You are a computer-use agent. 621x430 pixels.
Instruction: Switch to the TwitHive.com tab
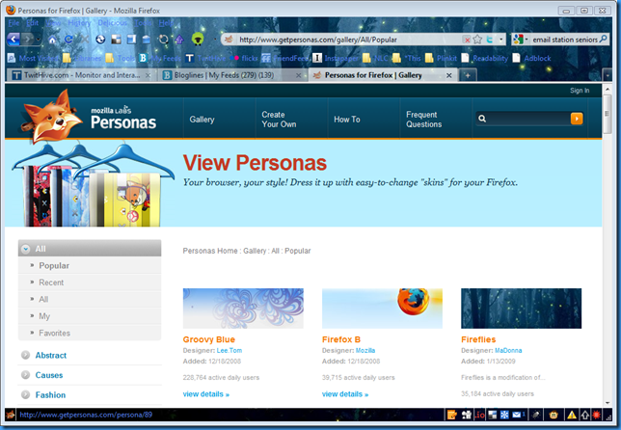81,75
